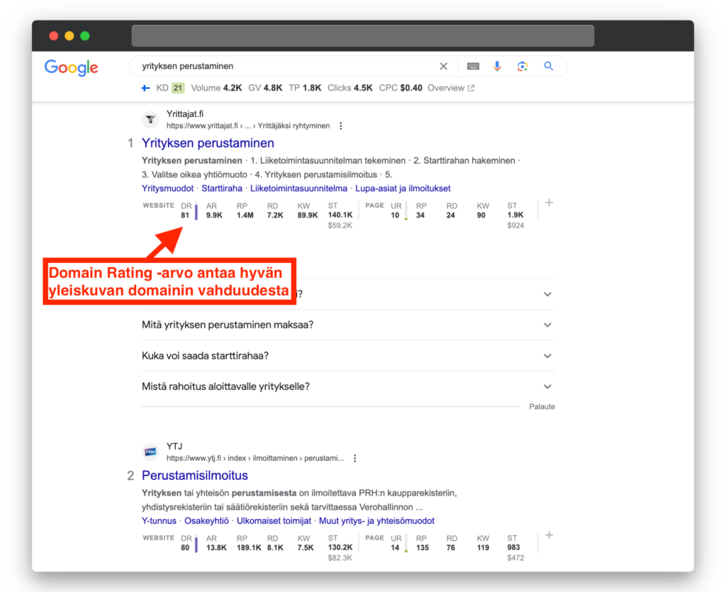Image resolution: width=726 pixels, height=592 pixels.
Task: Click the KW 89.9K website value
Action: coord(308,216)
